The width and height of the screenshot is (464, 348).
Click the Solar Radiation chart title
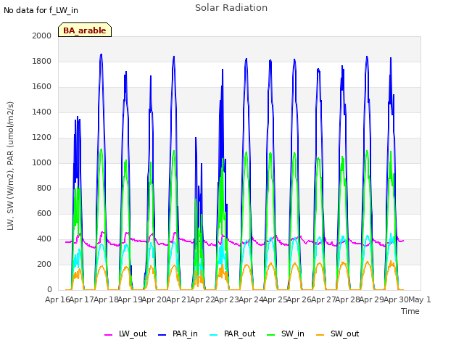click(x=231, y=8)
